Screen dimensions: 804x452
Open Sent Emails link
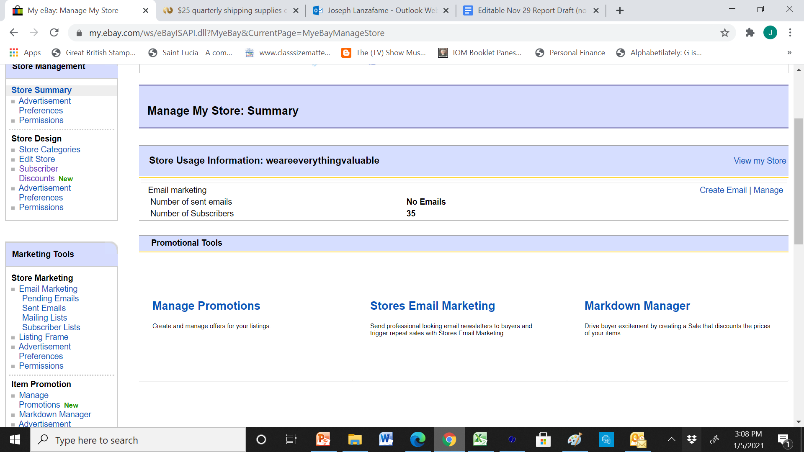coord(44,308)
